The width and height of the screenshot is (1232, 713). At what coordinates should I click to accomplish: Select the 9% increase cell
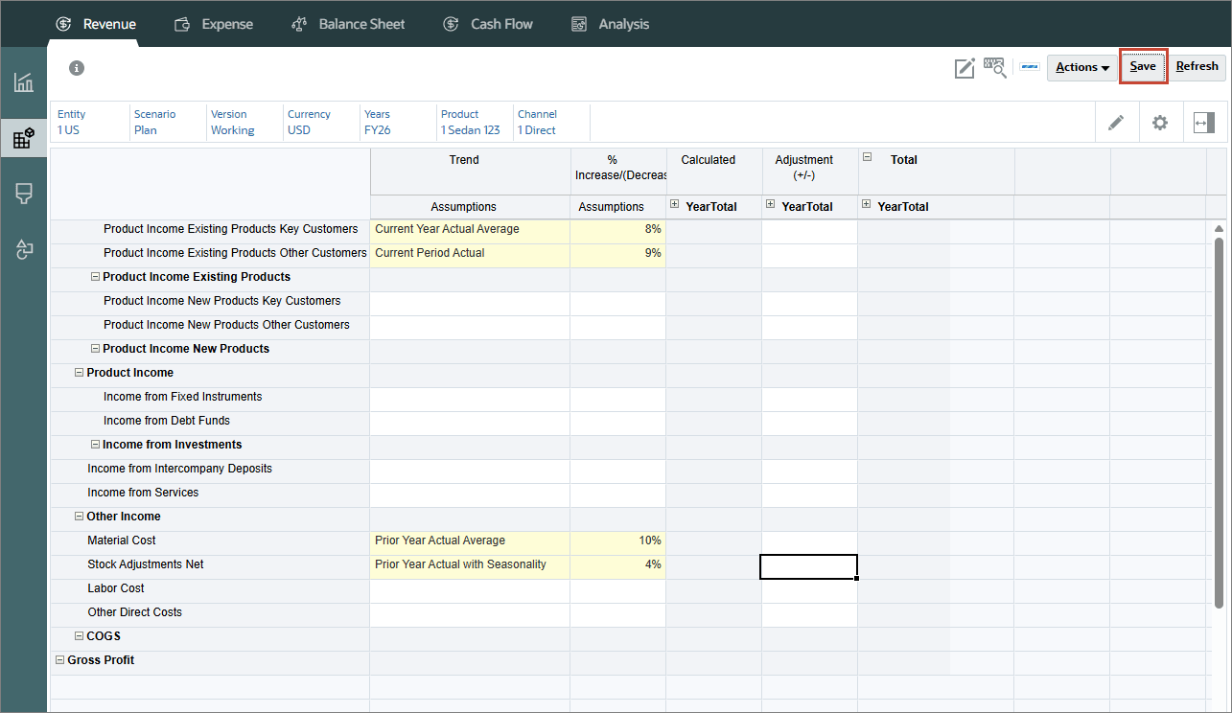[618, 254]
